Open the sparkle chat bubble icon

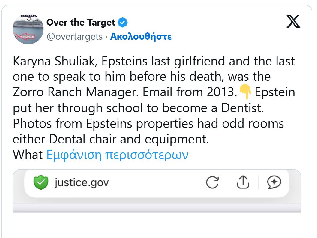pos(274,182)
